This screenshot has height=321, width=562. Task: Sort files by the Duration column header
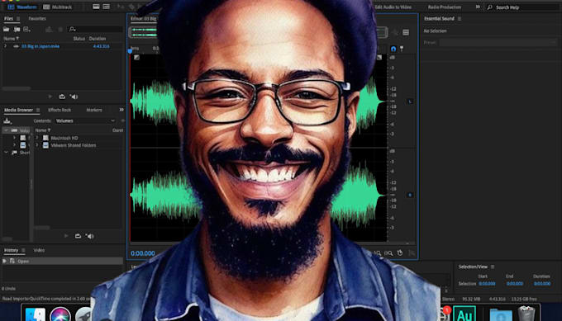point(98,39)
